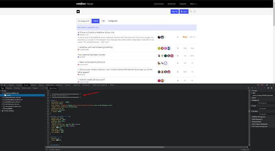This screenshot has width=275, height=151.
Task: Switch to the Network DevTools tab
Action: (x=33, y=85)
